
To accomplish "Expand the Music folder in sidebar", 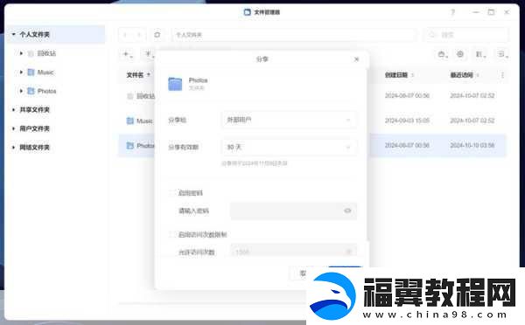I will click(x=21, y=72).
